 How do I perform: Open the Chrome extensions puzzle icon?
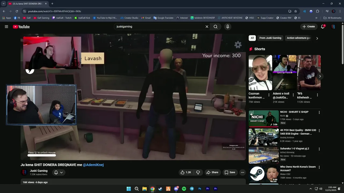tap(318, 11)
